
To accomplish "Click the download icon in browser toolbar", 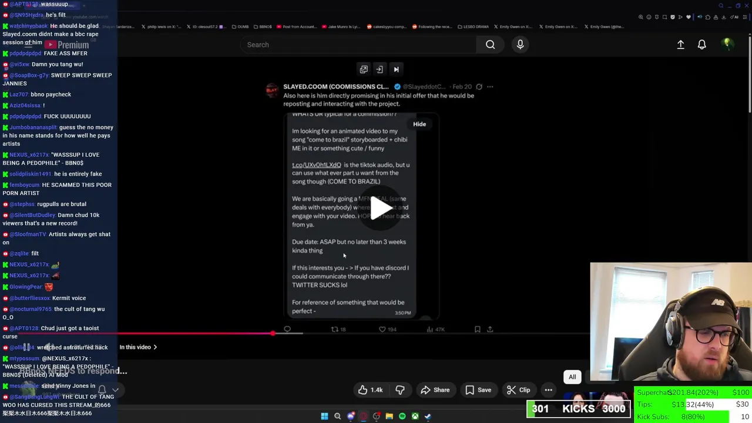I will click(723, 17).
